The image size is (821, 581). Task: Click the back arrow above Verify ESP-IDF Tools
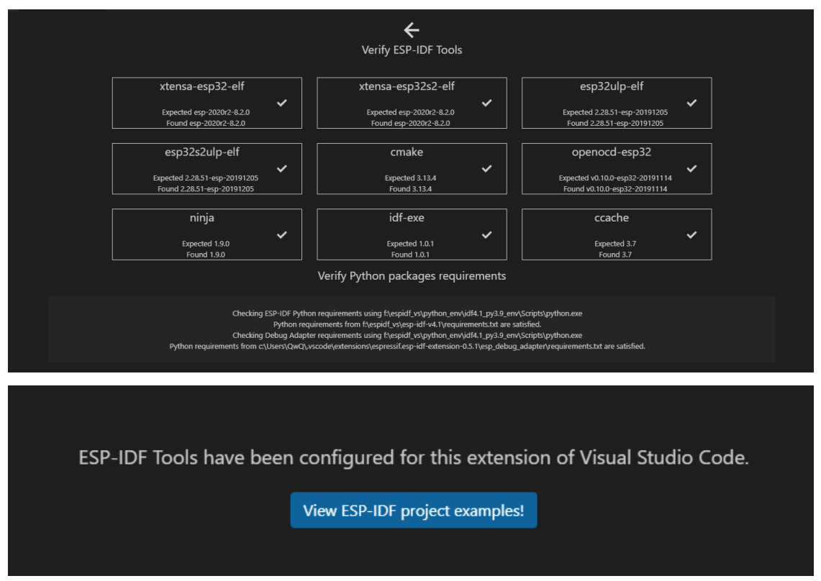tap(412, 30)
